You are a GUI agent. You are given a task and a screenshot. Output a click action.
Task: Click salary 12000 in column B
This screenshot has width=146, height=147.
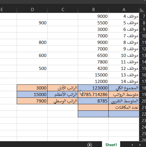(x=93, y=81)
